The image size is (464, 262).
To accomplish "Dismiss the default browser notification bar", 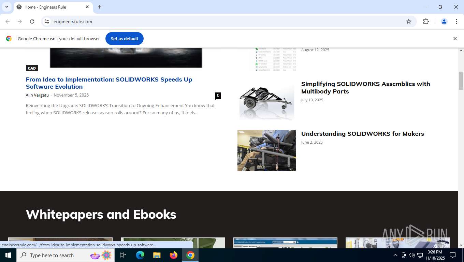I will click(455, 39).
